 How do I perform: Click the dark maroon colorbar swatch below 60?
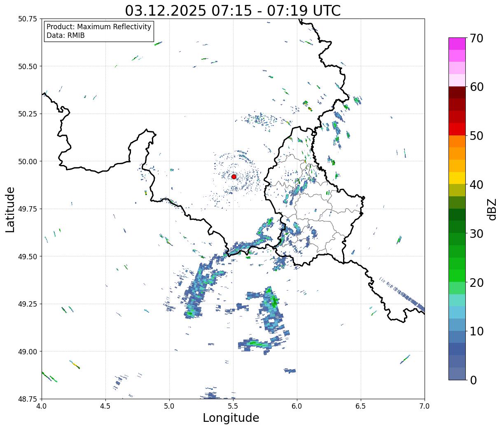(x=457, y=93)
